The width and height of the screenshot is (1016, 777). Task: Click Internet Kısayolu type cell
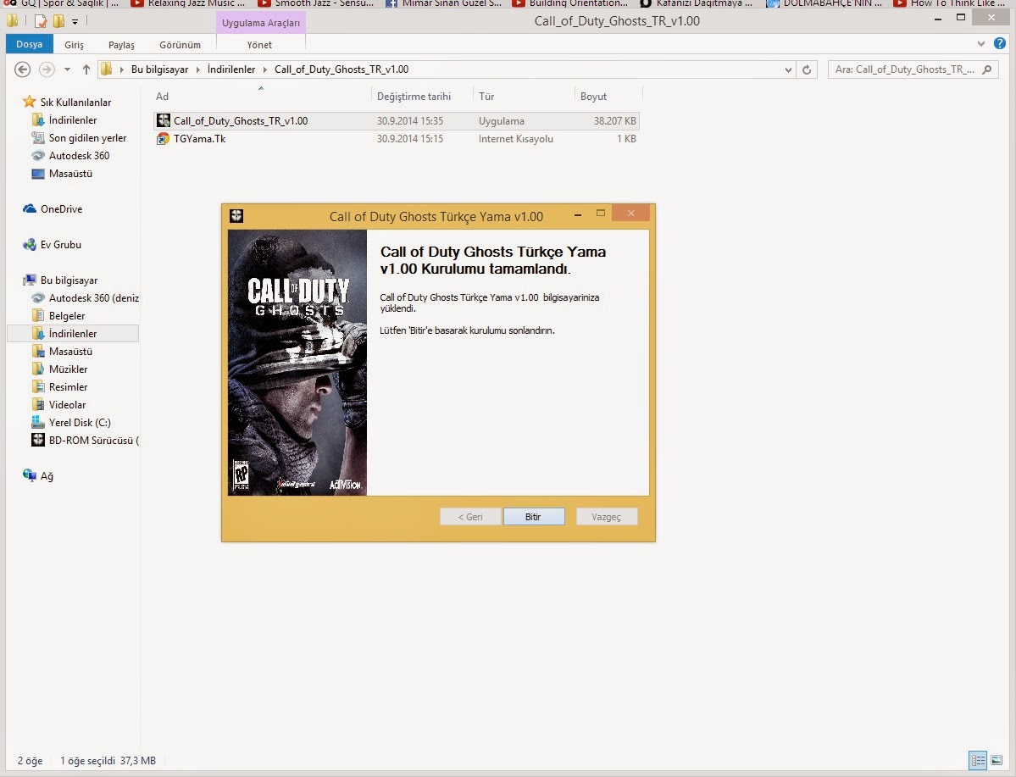(x=516, y=139)
